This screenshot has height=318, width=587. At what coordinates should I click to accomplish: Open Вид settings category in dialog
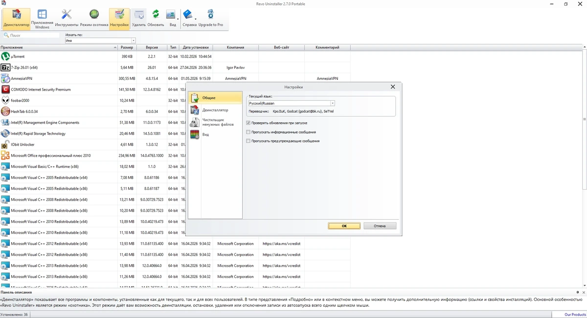point(216,135)
